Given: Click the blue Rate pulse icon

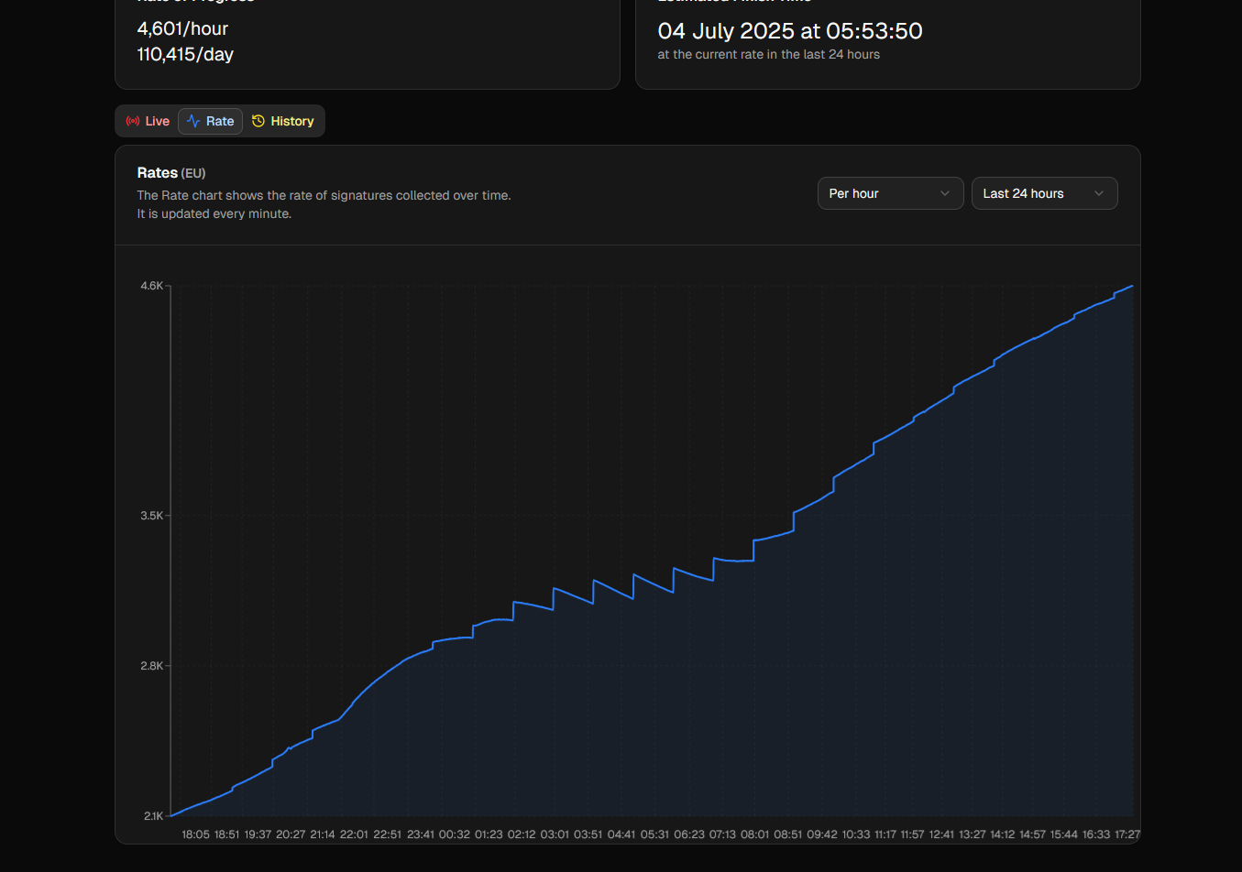Looking at the screenshot, I should click(x=193, y=121).
